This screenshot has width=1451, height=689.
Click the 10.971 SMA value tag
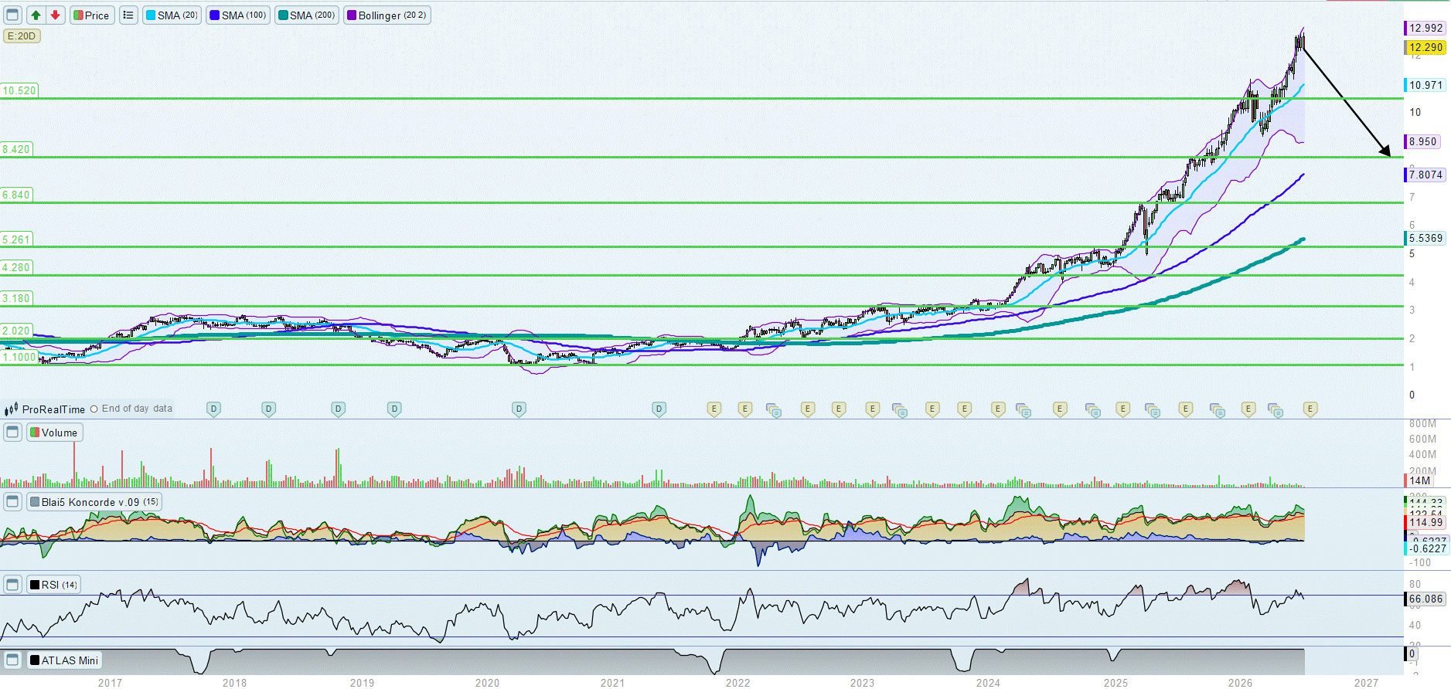(1425, 85)
